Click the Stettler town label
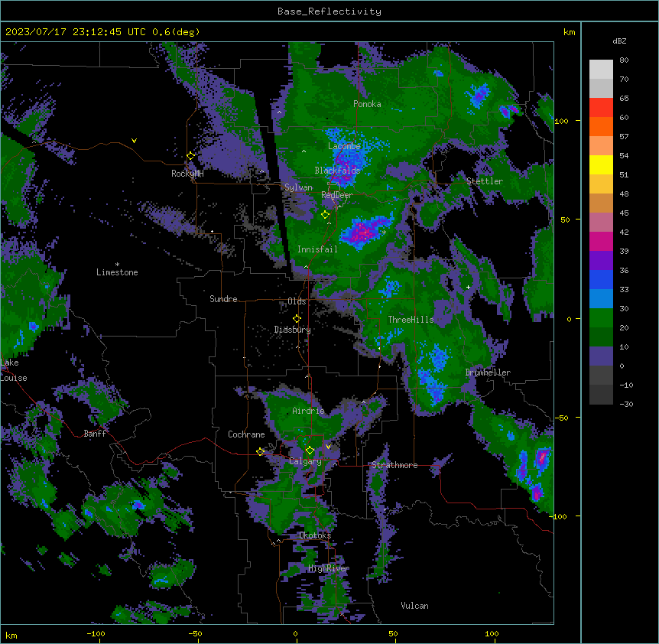The image size is (659, 644). click(485, 181)
